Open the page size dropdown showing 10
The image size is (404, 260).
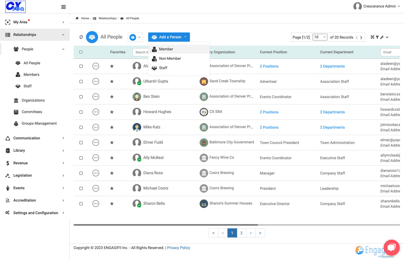click(x=320, y=37)
